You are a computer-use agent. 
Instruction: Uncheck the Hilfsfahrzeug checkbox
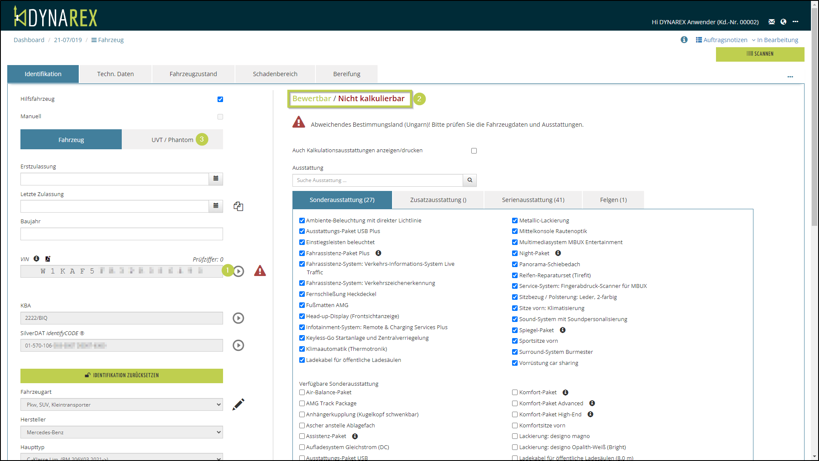pos(220,99)
